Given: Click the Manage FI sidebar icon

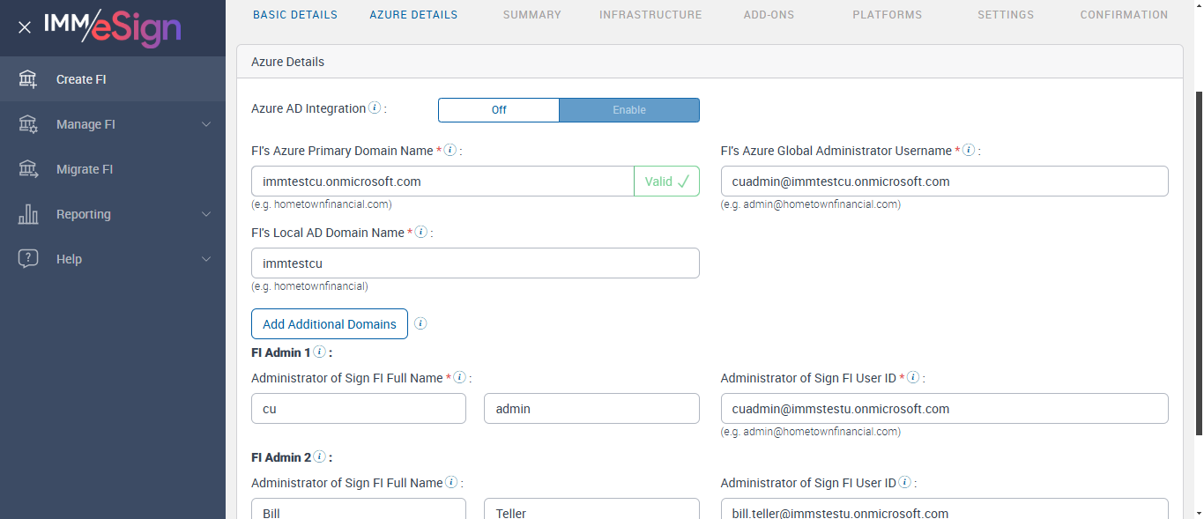Looking at the screenshot, I should click(28, 124).
